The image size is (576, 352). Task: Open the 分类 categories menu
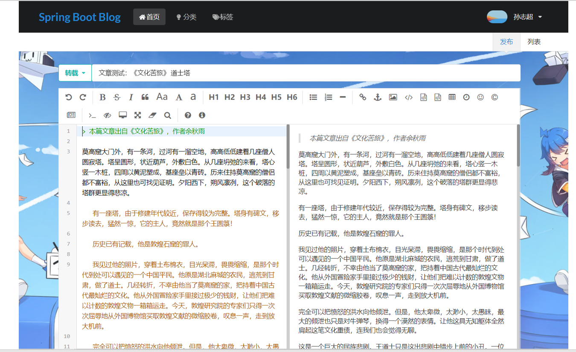point(186,17)
